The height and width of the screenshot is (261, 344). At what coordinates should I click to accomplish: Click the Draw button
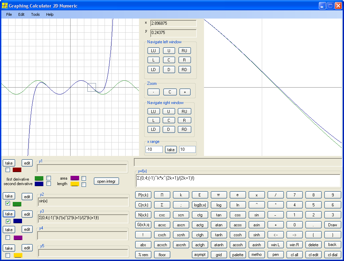[332, 225]
